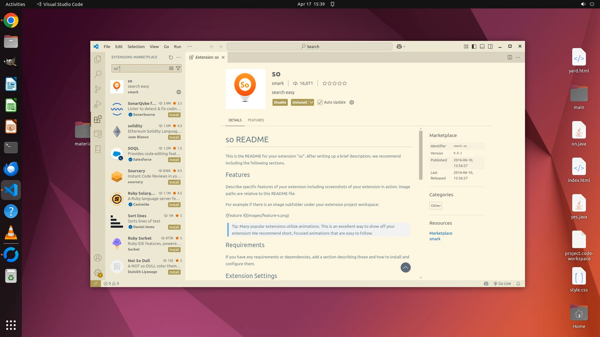
Task: Switch to the FEATURES tab
Action: (256, 120)
